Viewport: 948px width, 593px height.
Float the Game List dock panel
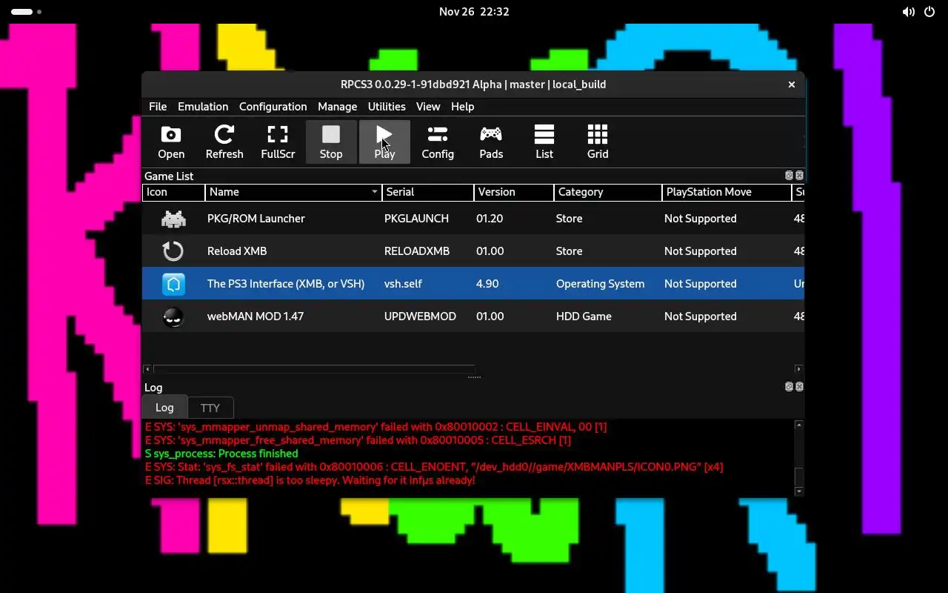coord(789,176)
